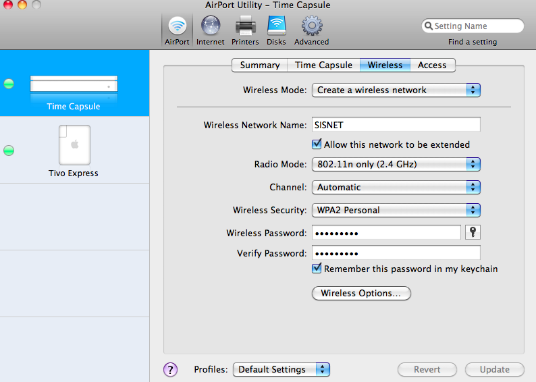This screenshot has height=382, width=536.
Task: Click the Verify Password field
Action: (396, 253)
